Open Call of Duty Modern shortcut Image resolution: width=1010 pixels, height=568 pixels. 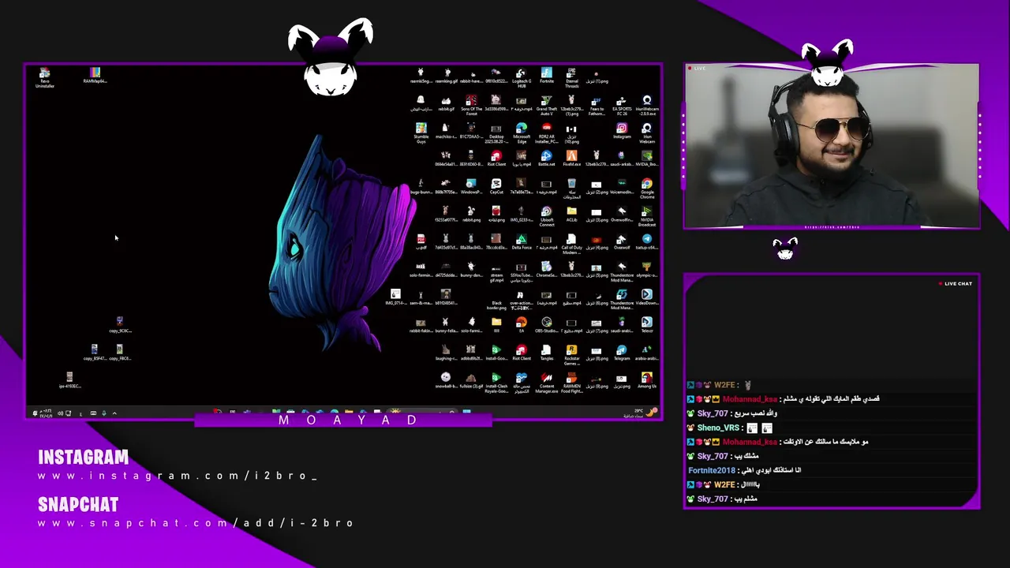pos(571,244)
